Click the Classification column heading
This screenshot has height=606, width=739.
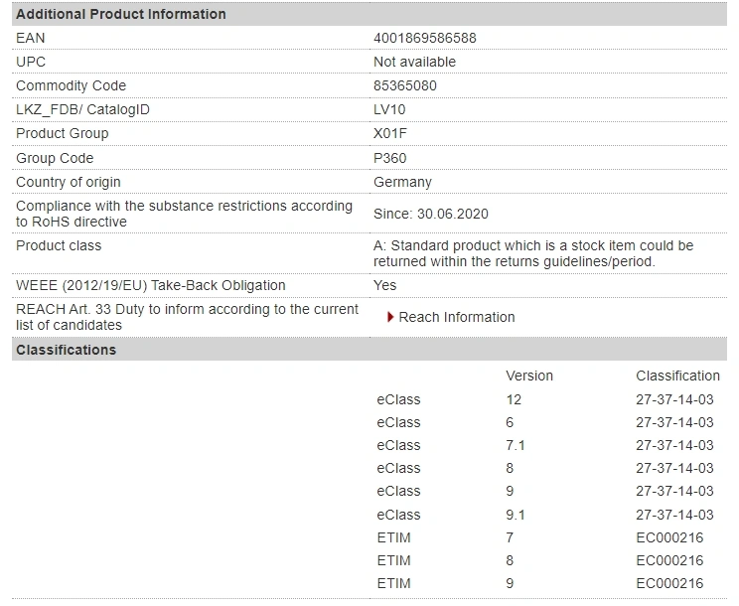pos(677,376)
